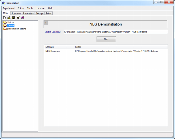Open the Tools menu

pos(30,8)
